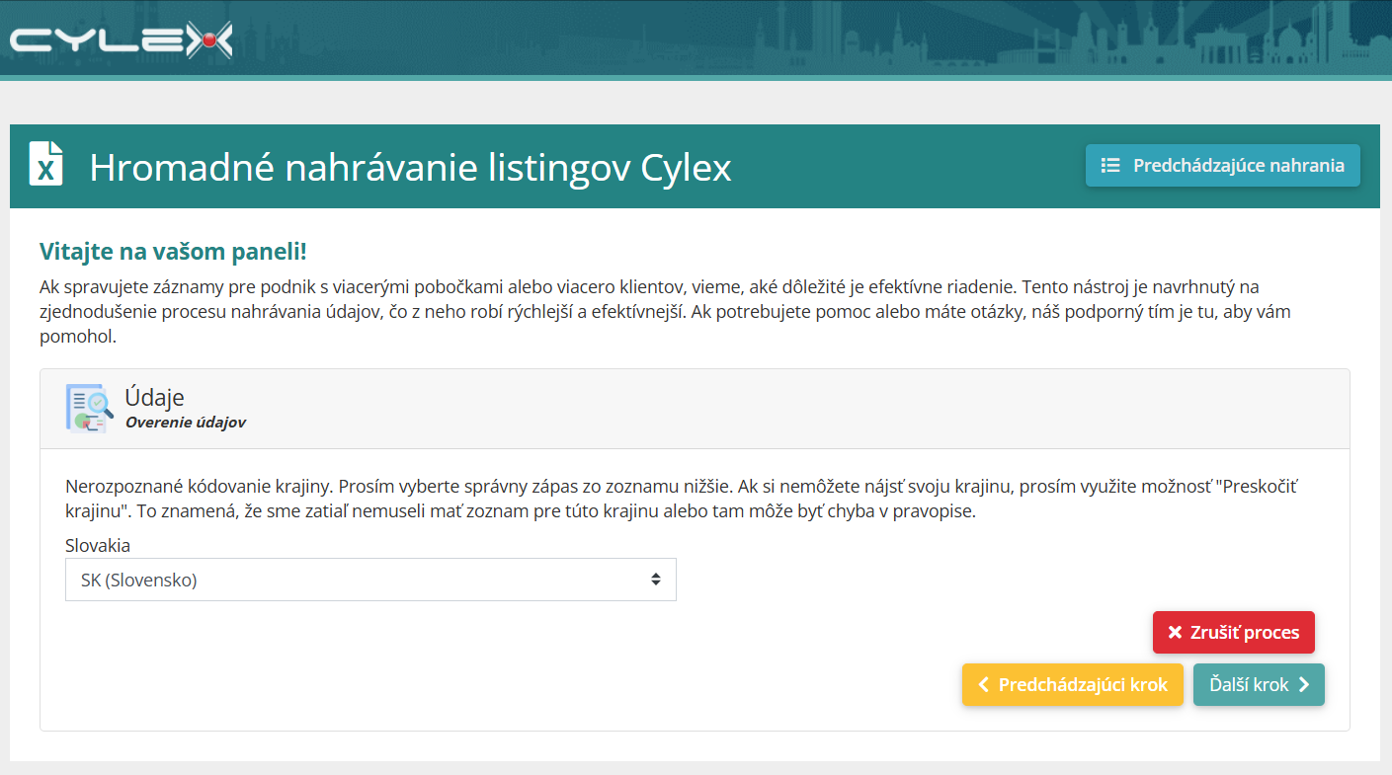Screen dimensions: 1392x775
Task: Click the Hromadné nahrávanie listingov Cylex title
Action: point(410,168)
